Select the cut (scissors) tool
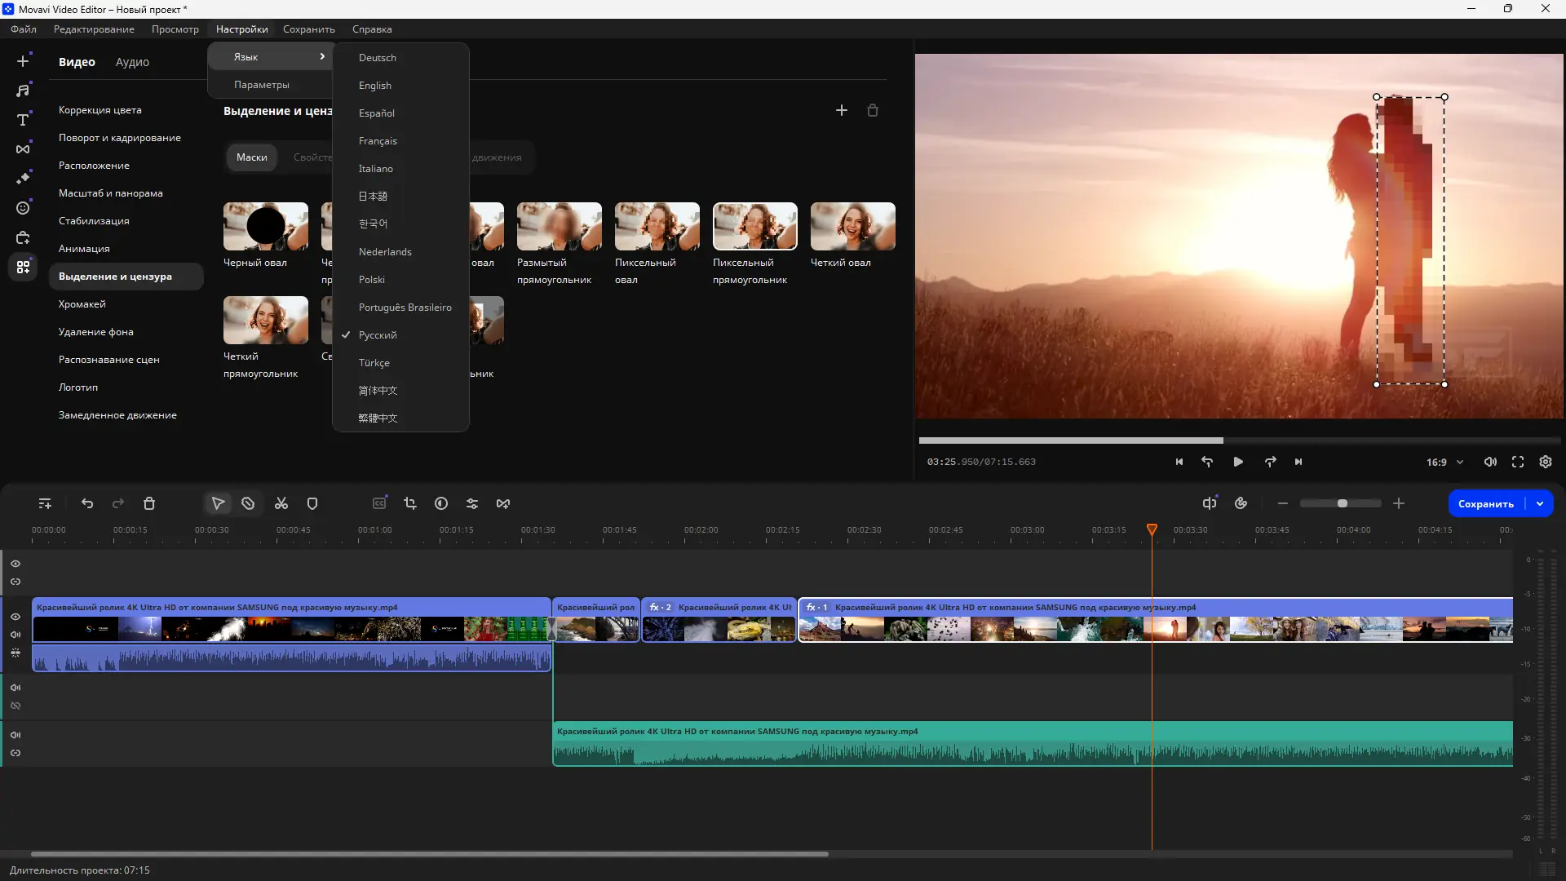Image resolution: width=1566 pixels, height=881 pixels. 281,504
